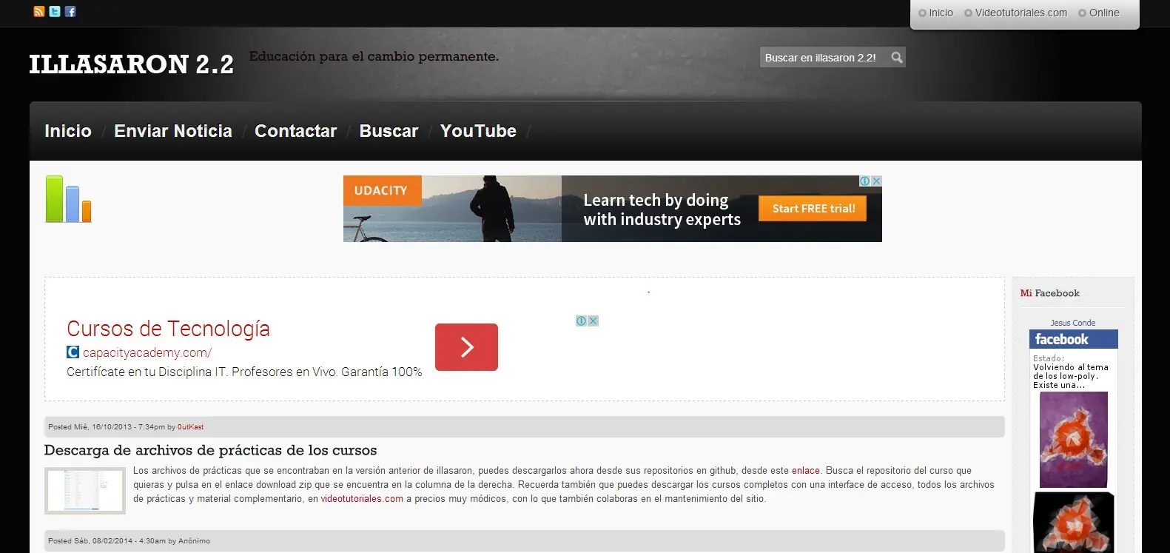
Task: Click 'Educación para el cambio permanente.' slogan
Action: [374, 56]
